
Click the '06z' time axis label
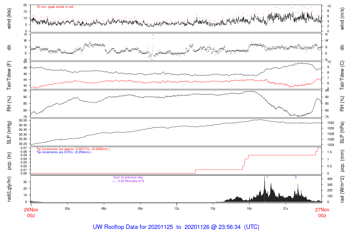coord(104,209)
